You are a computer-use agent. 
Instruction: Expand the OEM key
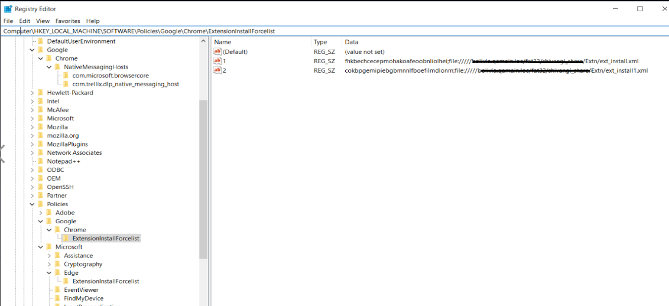[x=32, y=178]
